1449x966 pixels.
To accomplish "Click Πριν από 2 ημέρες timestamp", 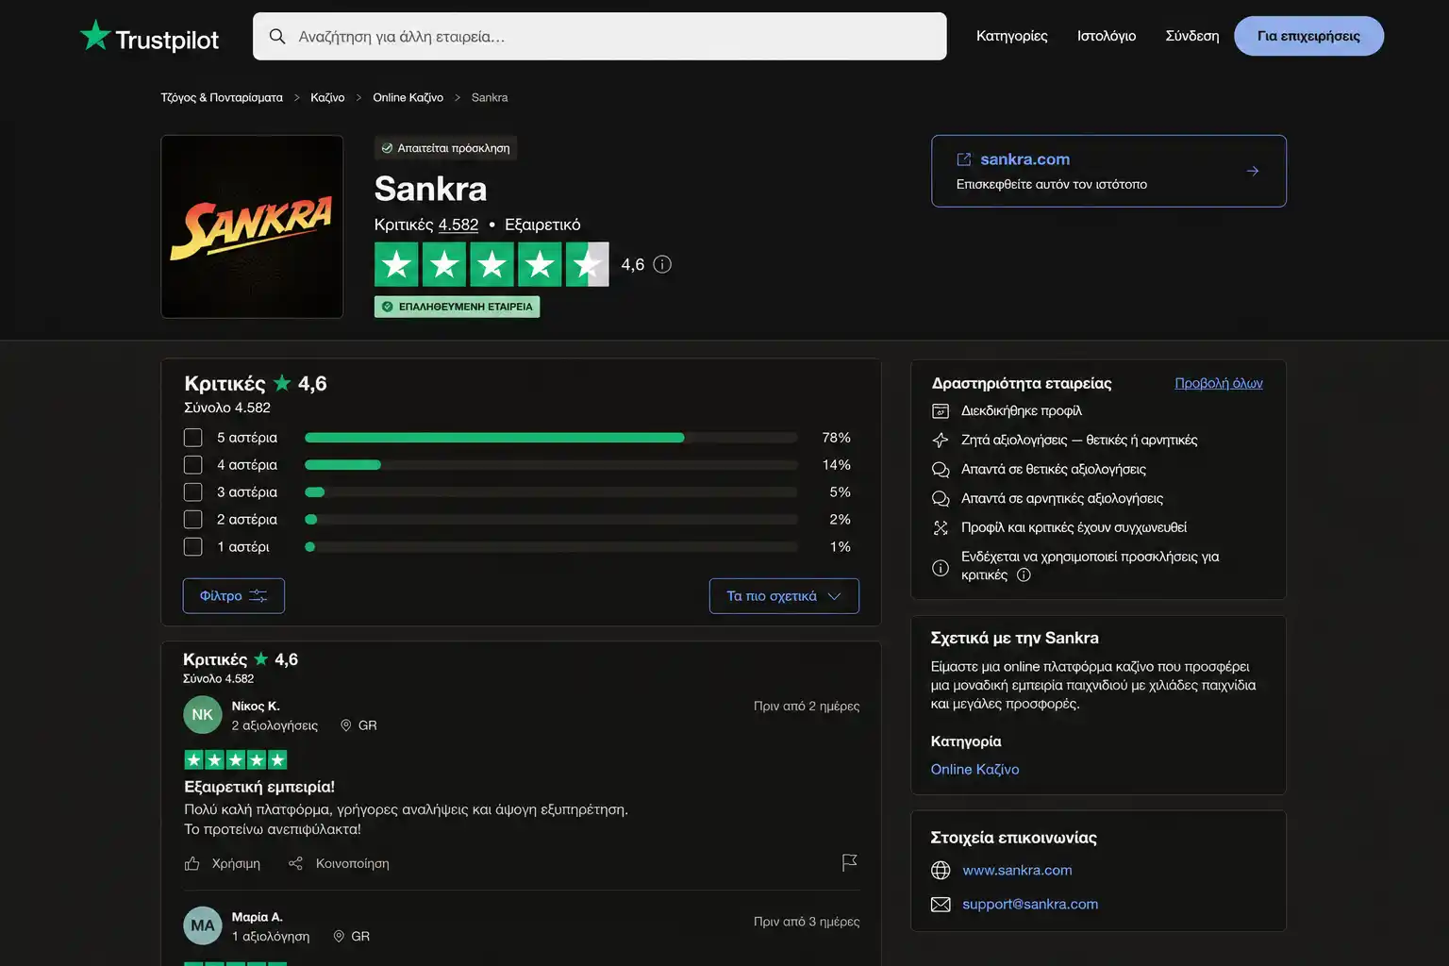I will pos(807,706).
